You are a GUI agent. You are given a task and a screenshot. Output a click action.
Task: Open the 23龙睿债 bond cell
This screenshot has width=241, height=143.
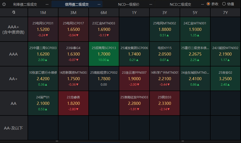(73, 103)
